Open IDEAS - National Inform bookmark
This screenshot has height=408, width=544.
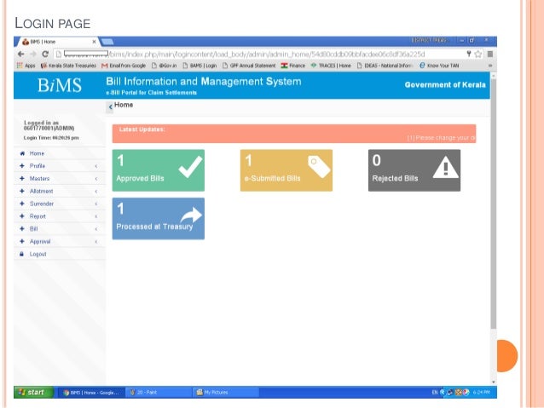pos(385,66)
